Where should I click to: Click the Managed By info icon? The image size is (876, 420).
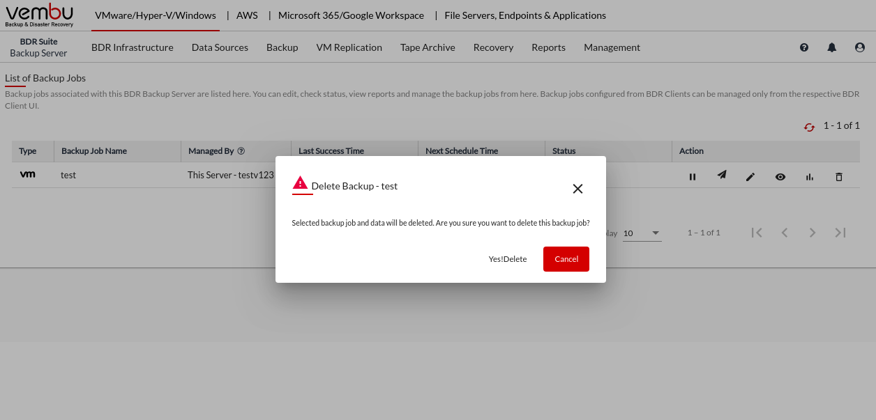click(241, 151)
